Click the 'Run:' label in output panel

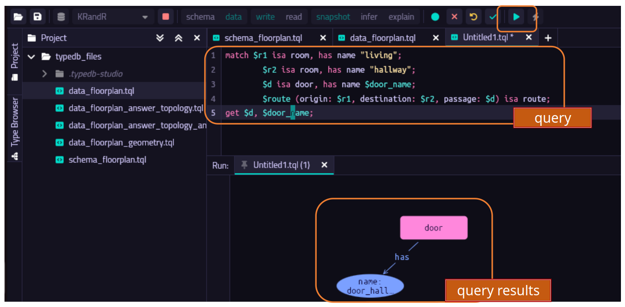(220, 165)
